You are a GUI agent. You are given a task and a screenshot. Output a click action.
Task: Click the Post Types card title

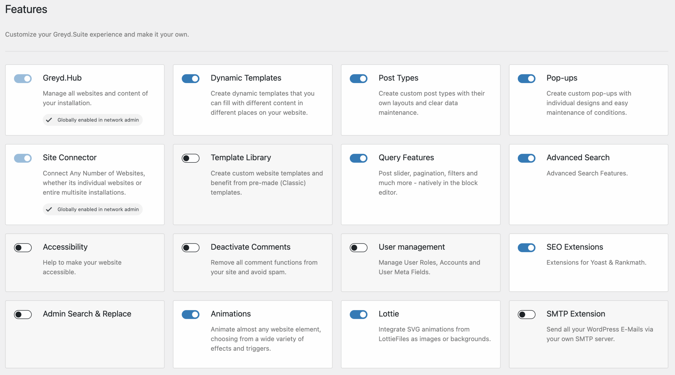click(x=398, y=78)
